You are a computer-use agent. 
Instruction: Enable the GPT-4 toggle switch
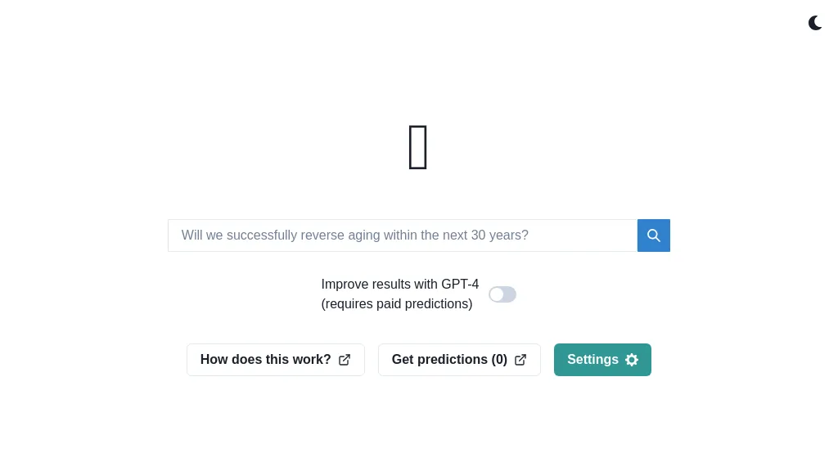pos(502,294)
